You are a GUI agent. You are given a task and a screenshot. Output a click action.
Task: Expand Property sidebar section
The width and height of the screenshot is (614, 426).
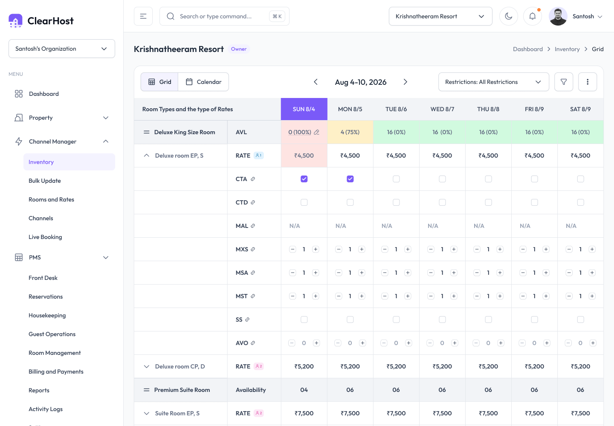[x=62, y=118]
